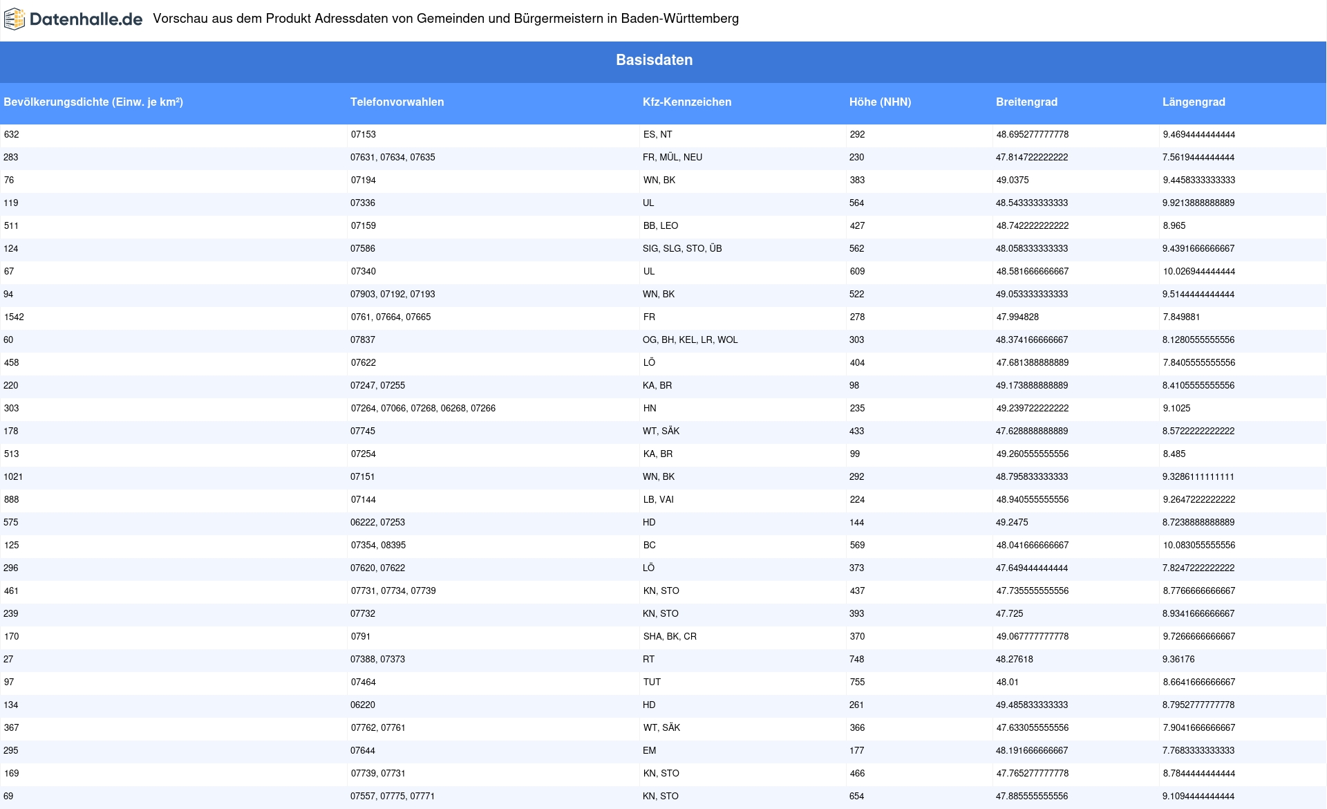Click latitude value 49.2475
The height and width of the screenshot is (809, 1327).
(x=1012, y=523)
